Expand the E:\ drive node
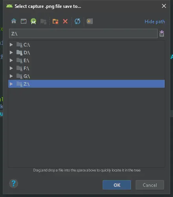This screenshot has height=197, width=173. click(11, 61)
